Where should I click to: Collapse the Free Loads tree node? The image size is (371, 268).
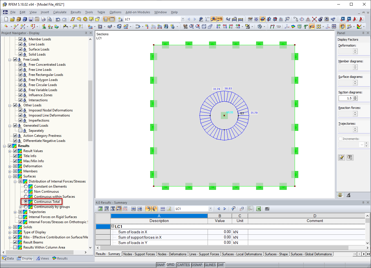(x=10, y=60)
